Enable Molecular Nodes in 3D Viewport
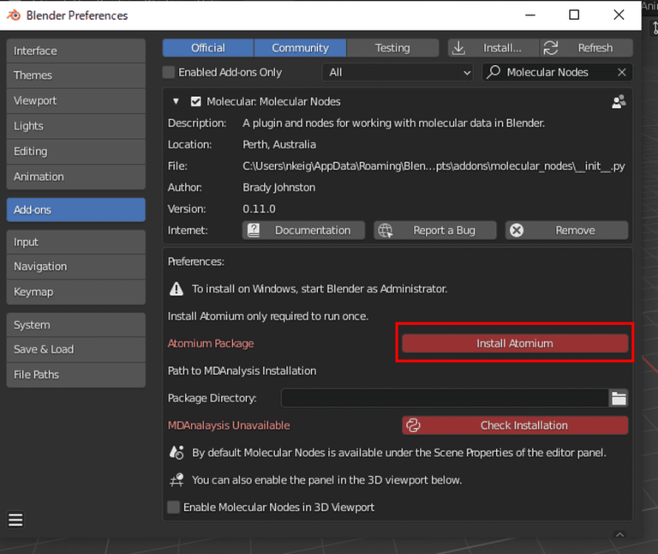The image size is (658, 554). (x=174, y=507)
